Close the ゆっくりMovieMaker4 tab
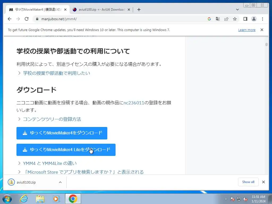The height and width of the screenshot is (204, 272). click(x=65, y=10)
